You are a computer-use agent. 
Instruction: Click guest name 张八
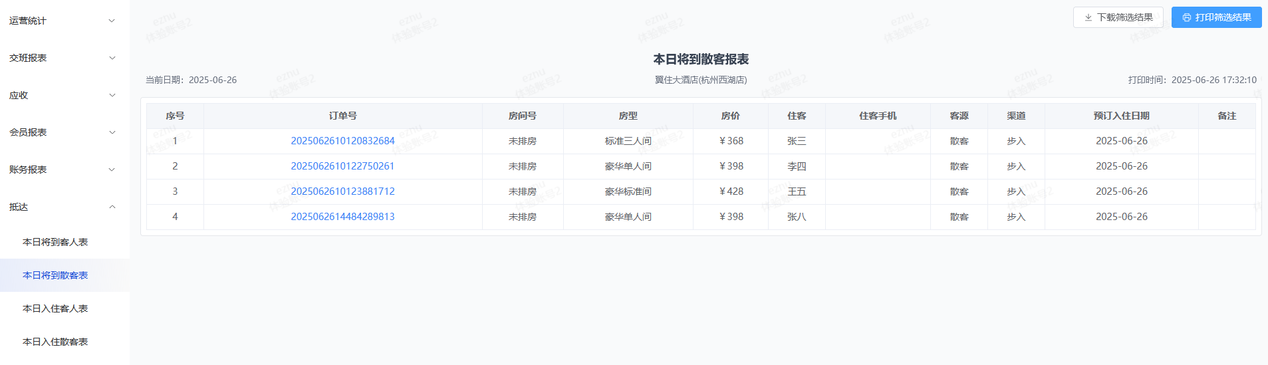coord(797,217)
